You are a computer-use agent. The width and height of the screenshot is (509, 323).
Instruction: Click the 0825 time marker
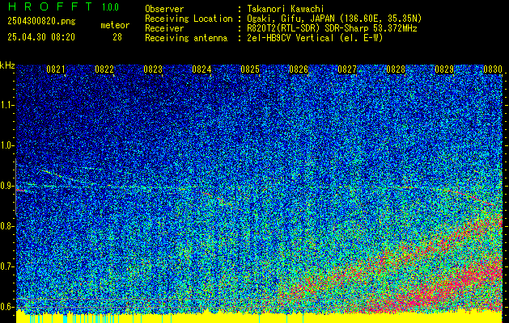tap(250, 69)
